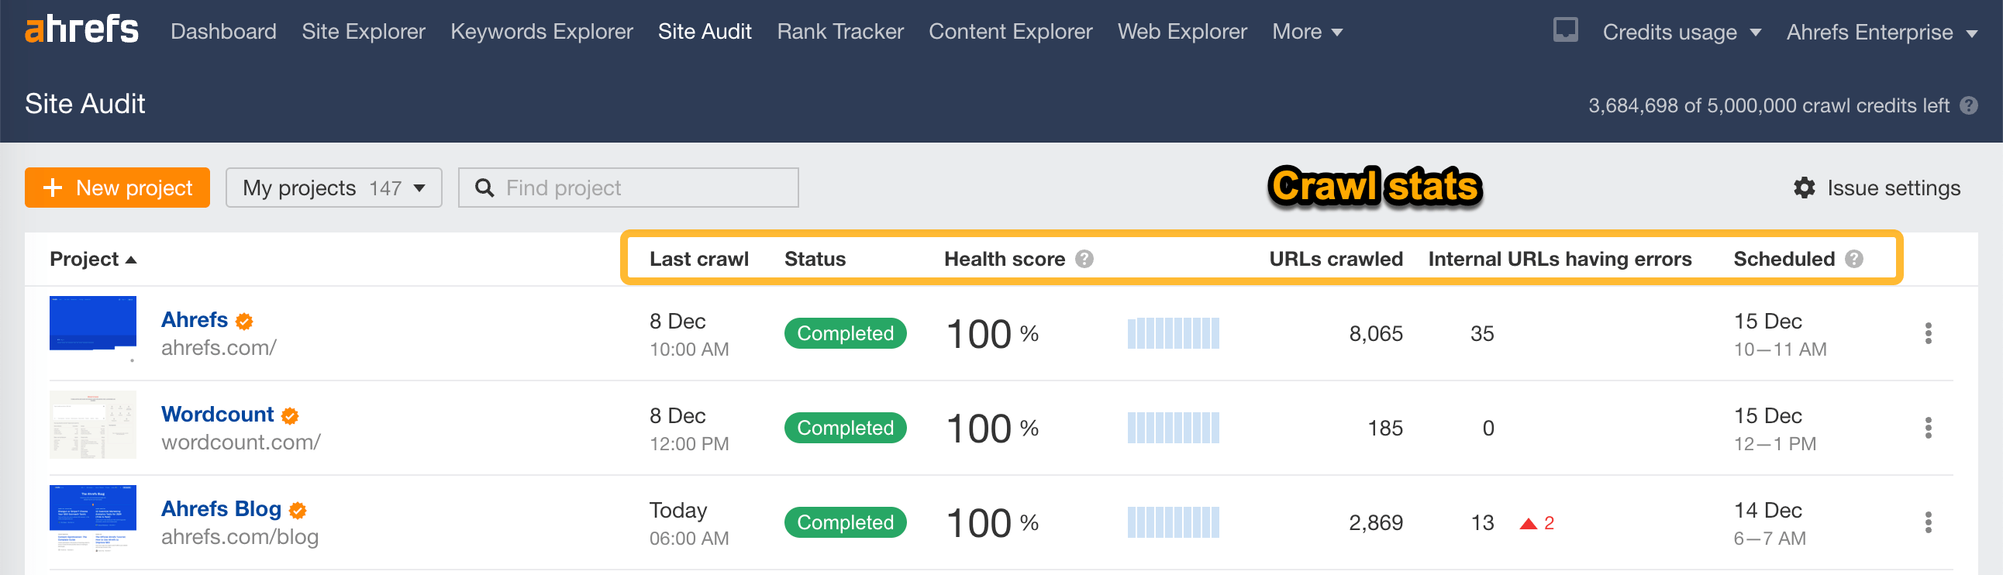
Task: Open the Ahrefs Blog project link
Action: (221, 509)
